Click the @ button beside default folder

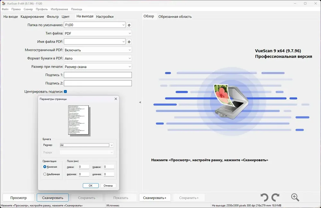pos(129,25)
